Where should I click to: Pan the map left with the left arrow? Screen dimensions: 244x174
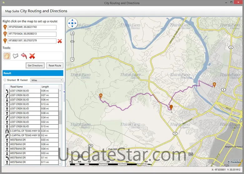click(69, 23)
